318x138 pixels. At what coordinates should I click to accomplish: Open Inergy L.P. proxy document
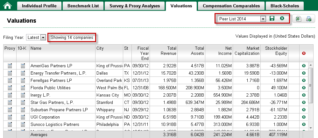tap(10, 95)
